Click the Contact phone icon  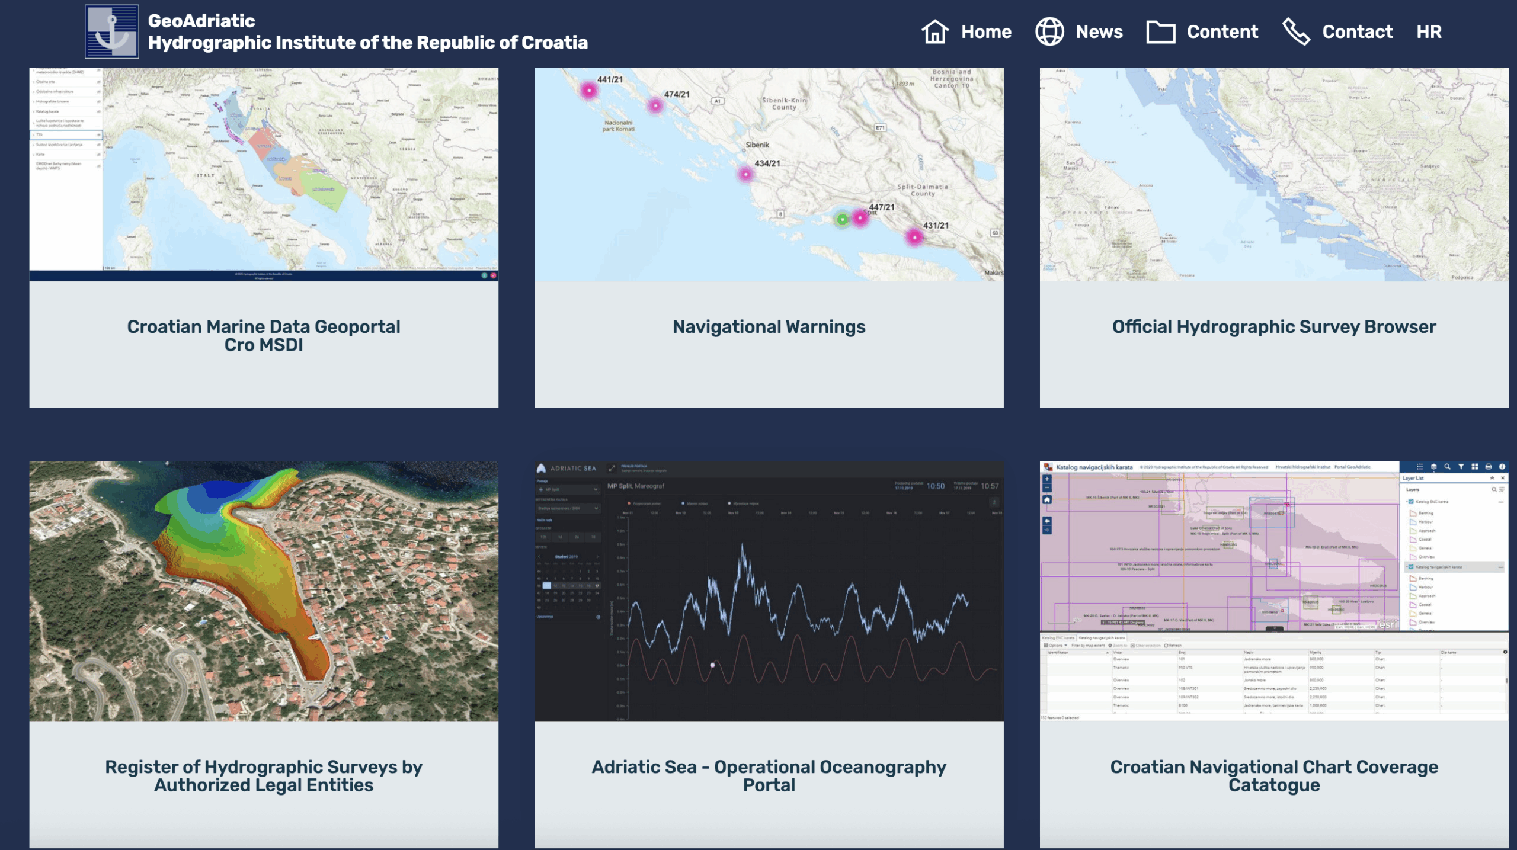(x=1296, y=31)
